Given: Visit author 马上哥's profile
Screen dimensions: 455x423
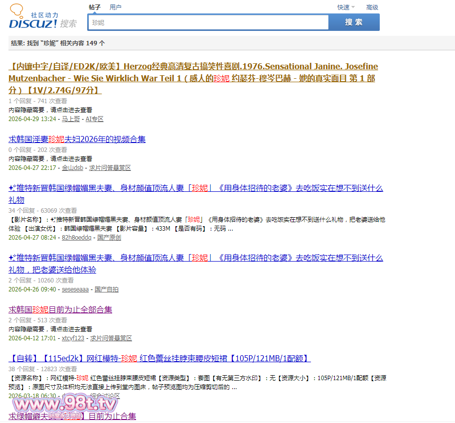Looking at the screenshot, I should click(71, 119).
